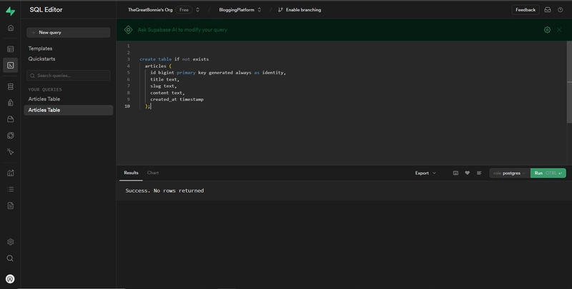Click the 'Success. No rows returned' message

164,191
